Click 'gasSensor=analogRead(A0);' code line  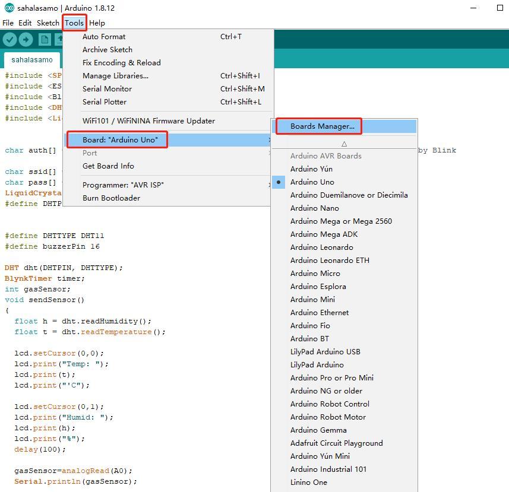pyautogui.click(x=74, y=471)
